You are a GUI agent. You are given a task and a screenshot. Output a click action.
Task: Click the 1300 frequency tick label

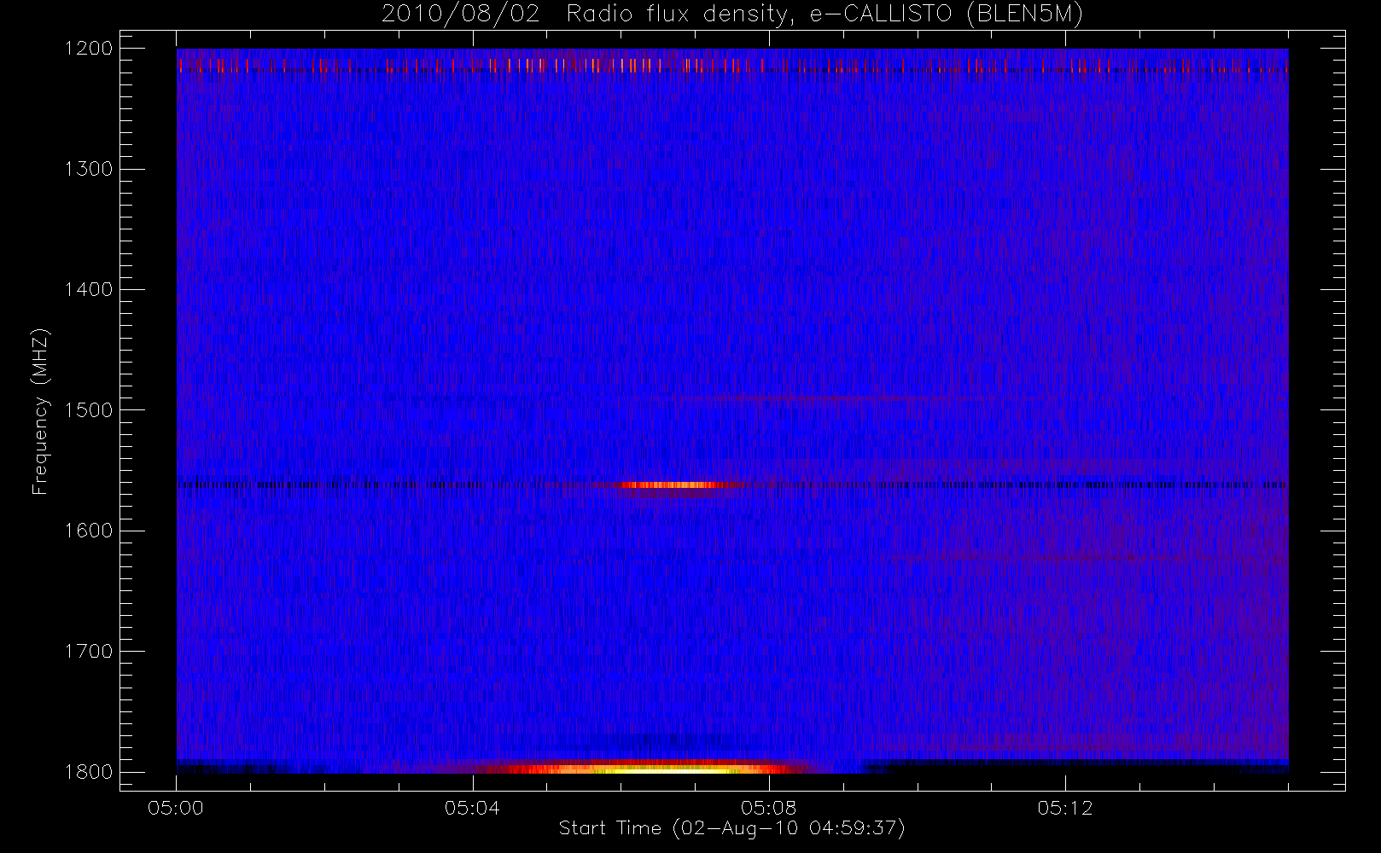[89, 169]
